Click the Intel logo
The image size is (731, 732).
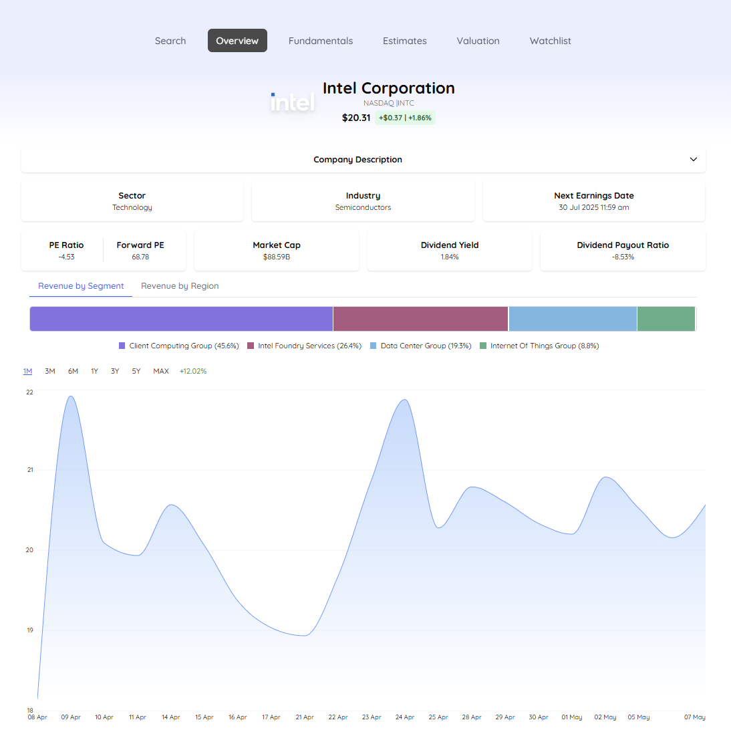[x=293, y=102]
